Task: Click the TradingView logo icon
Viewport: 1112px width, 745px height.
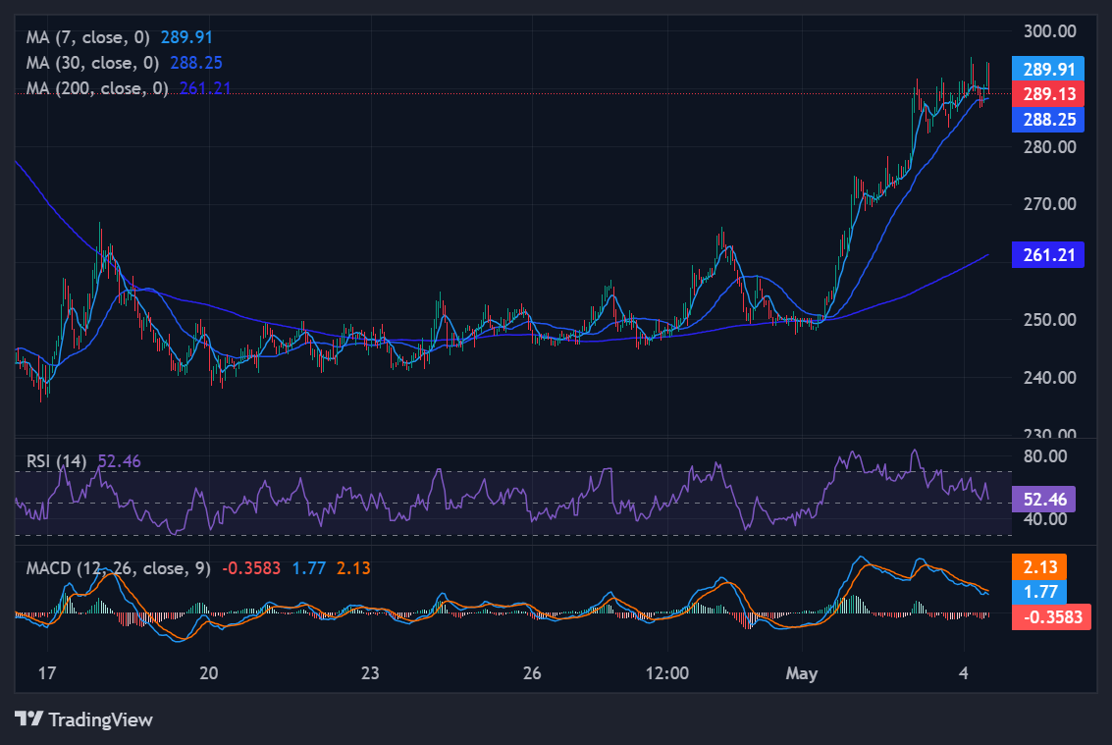Action: tap(29, 718)
